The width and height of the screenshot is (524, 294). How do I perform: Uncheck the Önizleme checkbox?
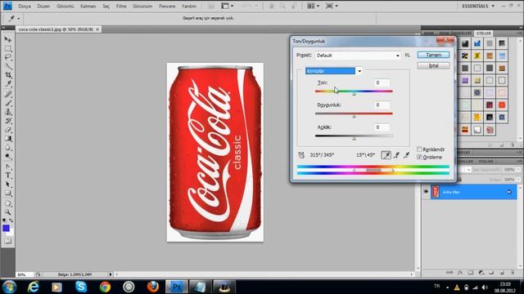pyautogui.click(x=419, y=157)
